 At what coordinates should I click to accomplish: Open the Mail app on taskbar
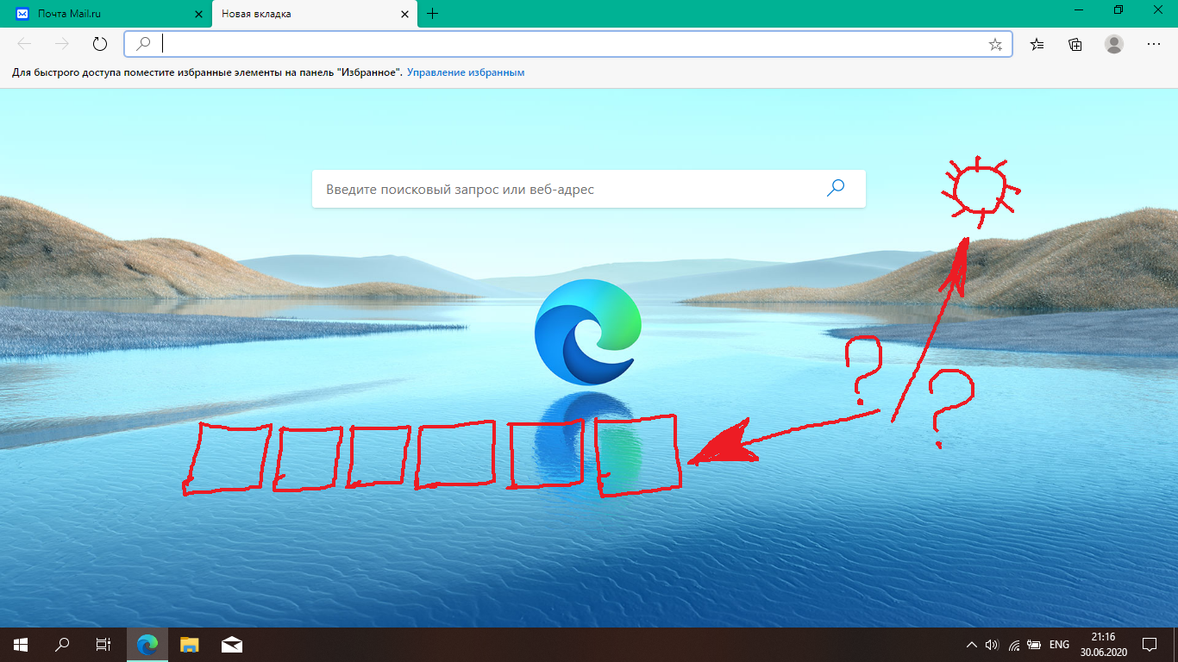[231, 644]
